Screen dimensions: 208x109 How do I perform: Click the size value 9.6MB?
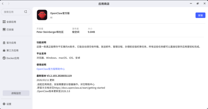coord(91,32)
